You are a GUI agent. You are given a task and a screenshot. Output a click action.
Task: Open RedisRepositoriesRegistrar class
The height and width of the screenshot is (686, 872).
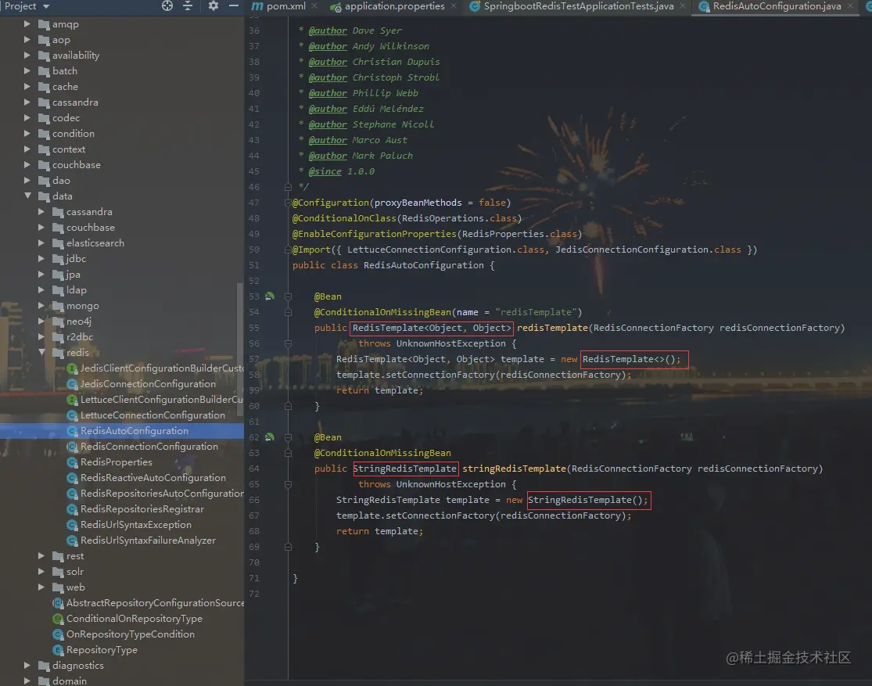click(142, 508)
